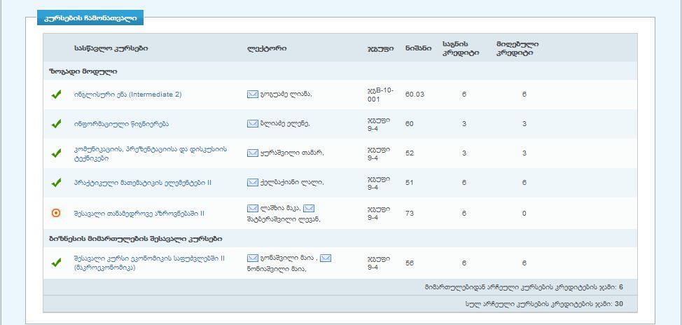Viewport: 682px width, 325px height.
Task: Click envelope icon for ნონიაშვილი მაია
Action: tap(326, 258)
